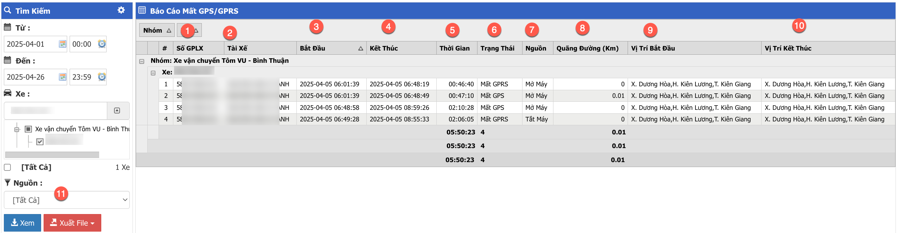Click the Tìm Kiếm magnifier icon
This screenshot has height=233, width=898.
tap(7, 10)
